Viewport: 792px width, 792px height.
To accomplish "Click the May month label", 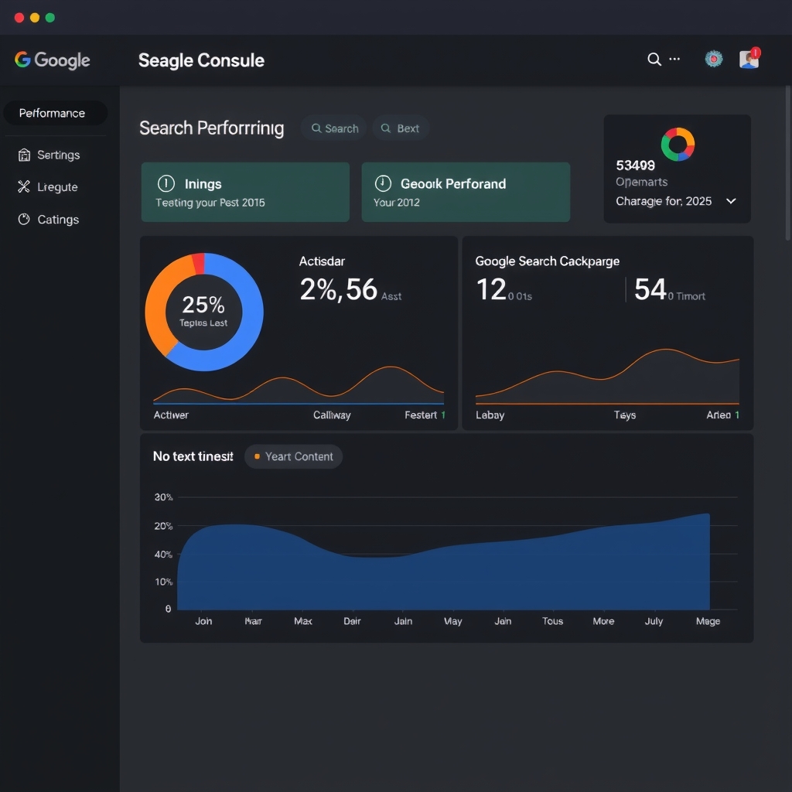I will (x=453, y=621).
